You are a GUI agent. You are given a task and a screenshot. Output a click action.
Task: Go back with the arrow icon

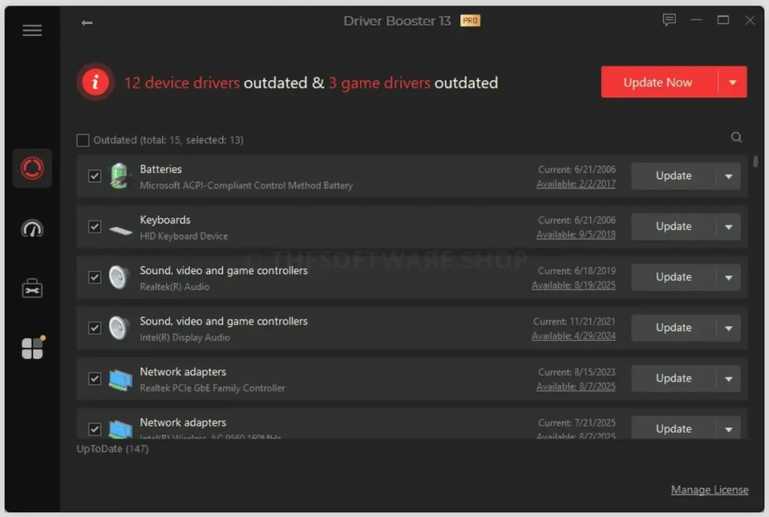[87, 23]
